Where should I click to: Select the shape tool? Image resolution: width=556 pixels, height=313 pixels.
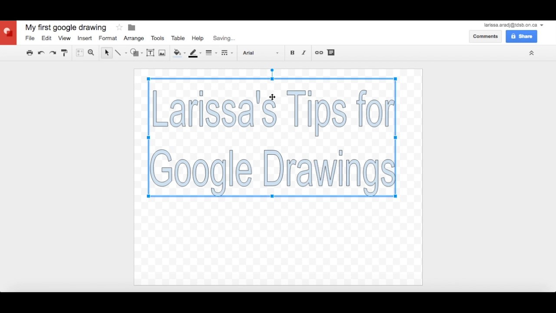click(x=134, y=53)
